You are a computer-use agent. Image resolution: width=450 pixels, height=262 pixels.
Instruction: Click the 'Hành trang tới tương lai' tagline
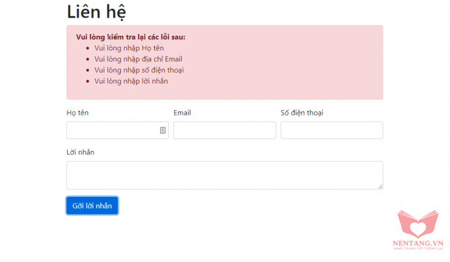point(417,249)
